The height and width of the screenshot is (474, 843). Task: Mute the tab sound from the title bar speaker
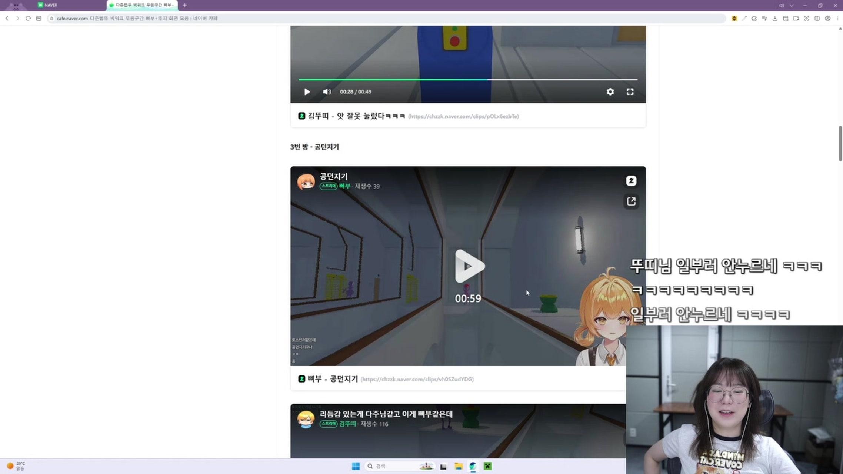click(x=781, y=6)
